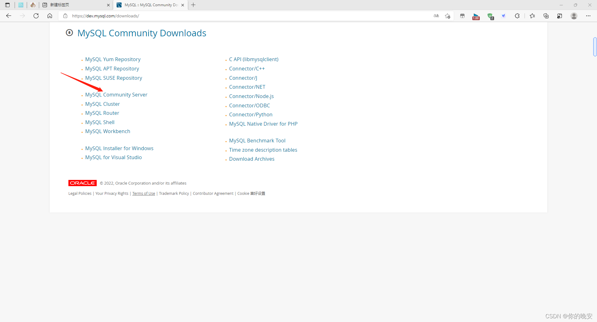Click the green shield extension icon
Image resolution: width=597 pixels, height=322 pixels.
[x=490, y=16]
